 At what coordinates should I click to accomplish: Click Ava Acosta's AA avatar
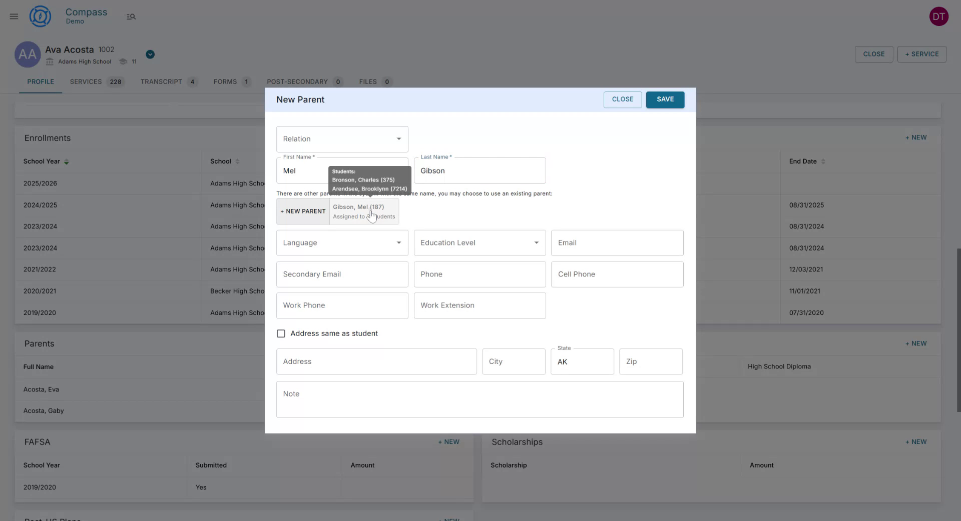click(28, 54)
